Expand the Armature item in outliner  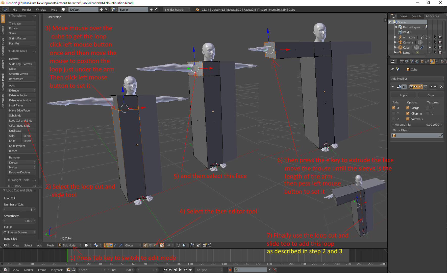point(395,37)
